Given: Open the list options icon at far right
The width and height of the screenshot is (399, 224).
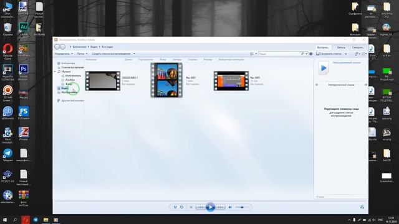Looking at the screenshot, I should pos(364,54).
